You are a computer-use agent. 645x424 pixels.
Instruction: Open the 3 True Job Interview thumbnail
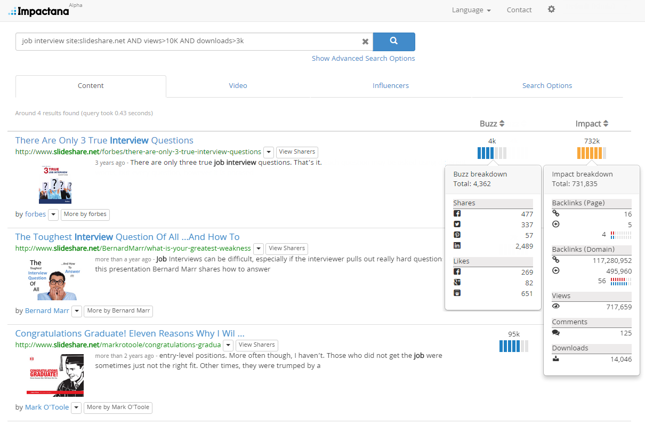point(55,185)
